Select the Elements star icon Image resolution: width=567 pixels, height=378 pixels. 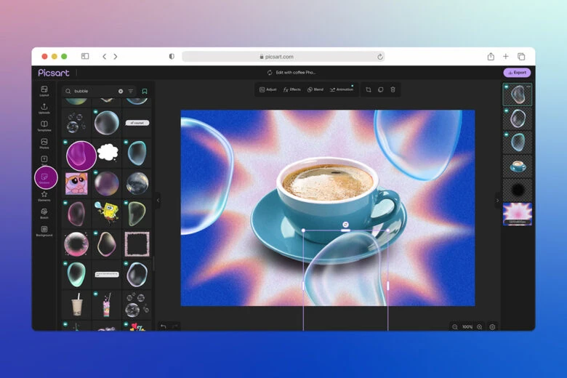(x=44, y=196)
